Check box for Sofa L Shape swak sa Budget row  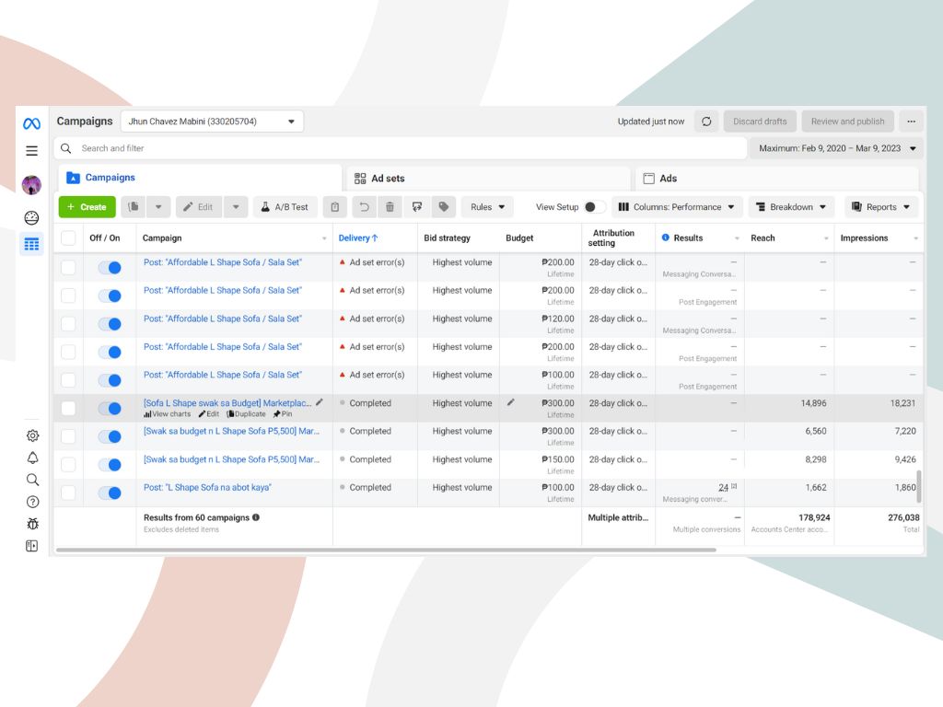(x=68, y=408)
